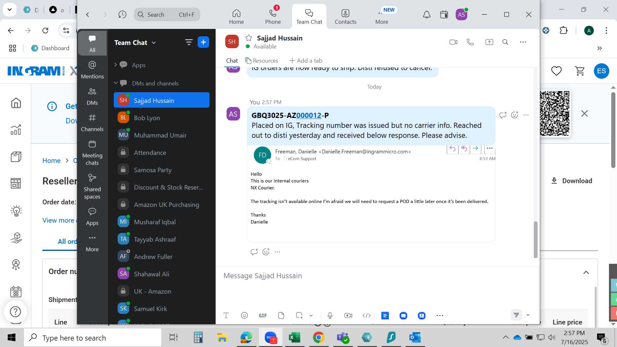Image resolution: width=617 pixels, height=347 pixels.
Task: Click the Windows Start button
Action: [x=12, y=337]
